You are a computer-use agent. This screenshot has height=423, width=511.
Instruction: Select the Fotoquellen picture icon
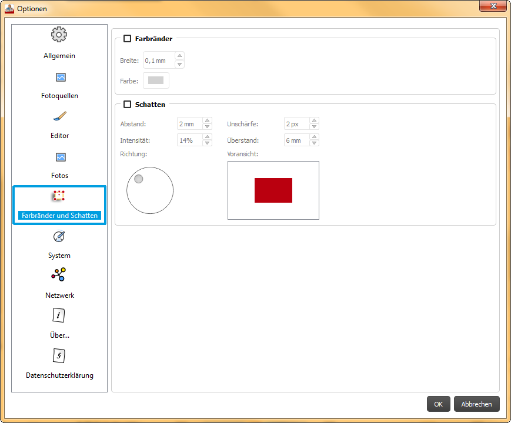[60, 77]
